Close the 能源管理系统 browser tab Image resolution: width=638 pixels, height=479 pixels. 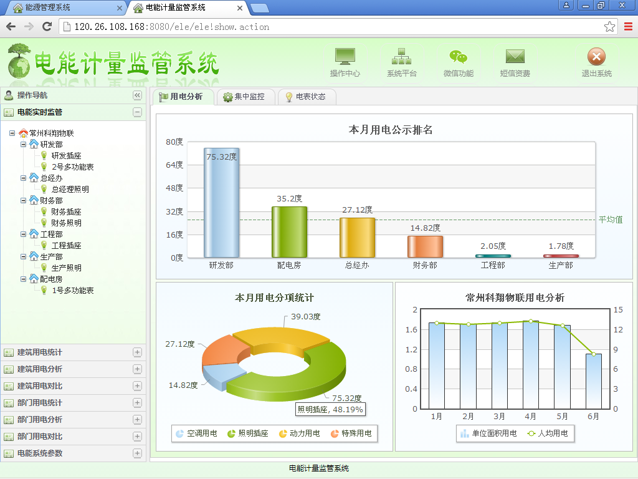tap(119, 7)
